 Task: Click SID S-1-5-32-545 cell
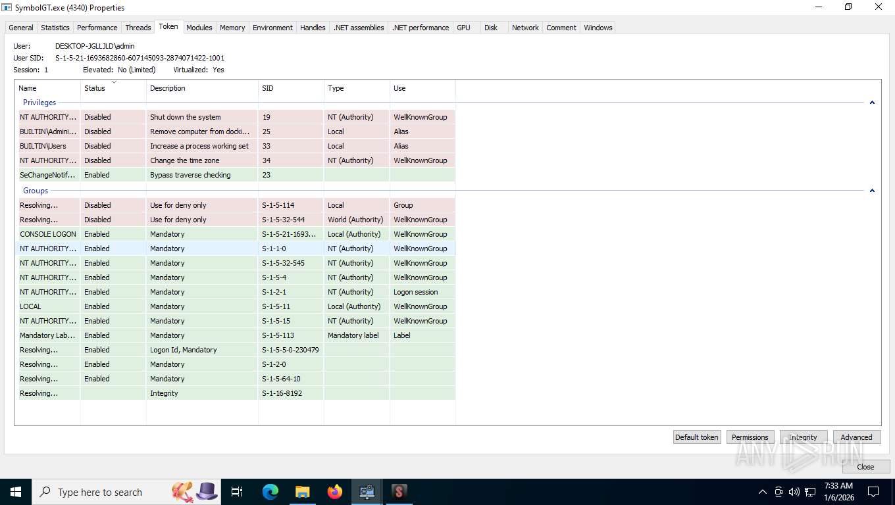tap(291, 263)
